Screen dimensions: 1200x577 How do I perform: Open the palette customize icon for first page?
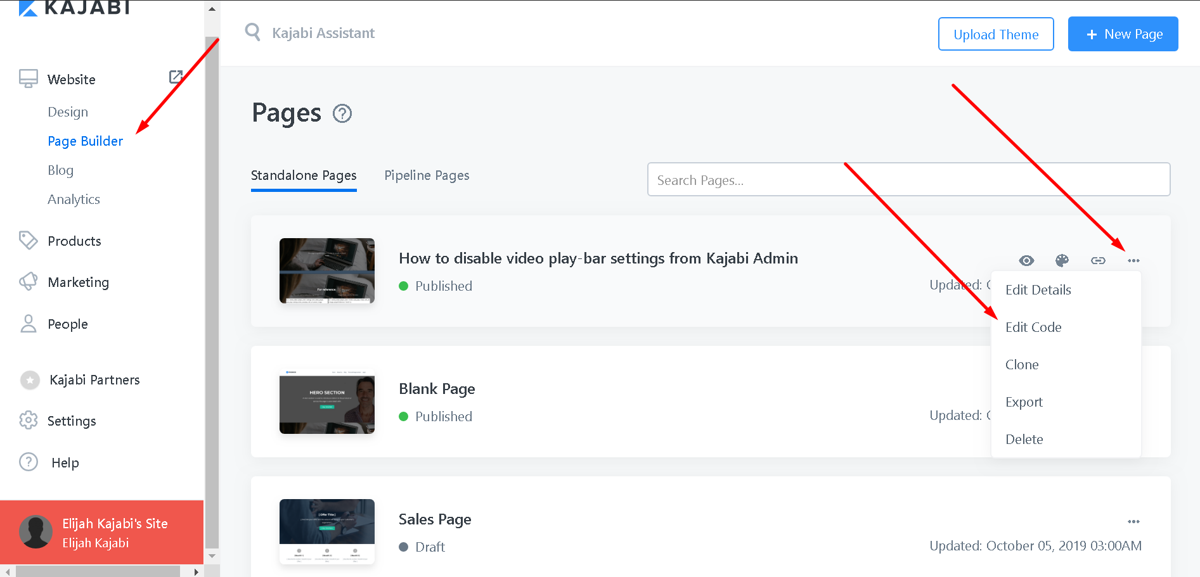(x=1062, y=260)
